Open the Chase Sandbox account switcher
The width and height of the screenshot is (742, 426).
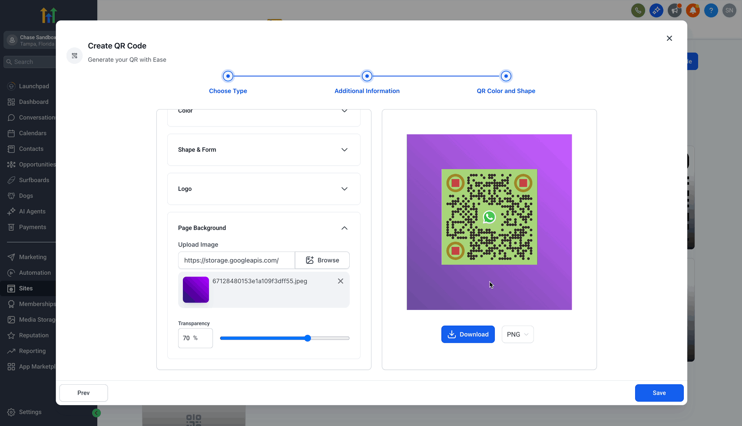point(30,40)
